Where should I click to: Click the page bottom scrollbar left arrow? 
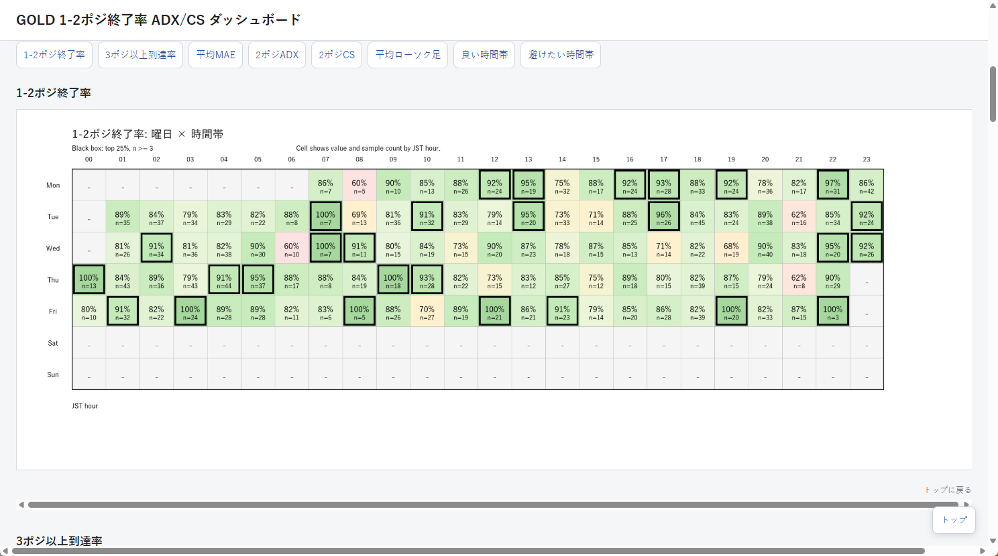click(5, 551)
